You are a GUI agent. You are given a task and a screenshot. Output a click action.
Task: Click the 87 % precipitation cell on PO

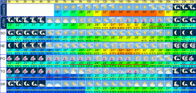click(x=129, y=66)
